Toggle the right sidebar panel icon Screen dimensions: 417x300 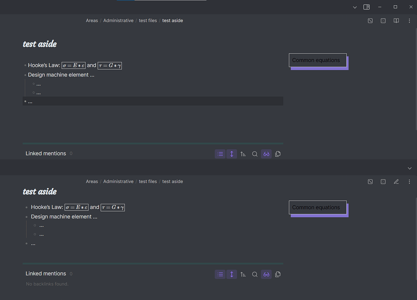pyautogui.click(x=366, y=7)
